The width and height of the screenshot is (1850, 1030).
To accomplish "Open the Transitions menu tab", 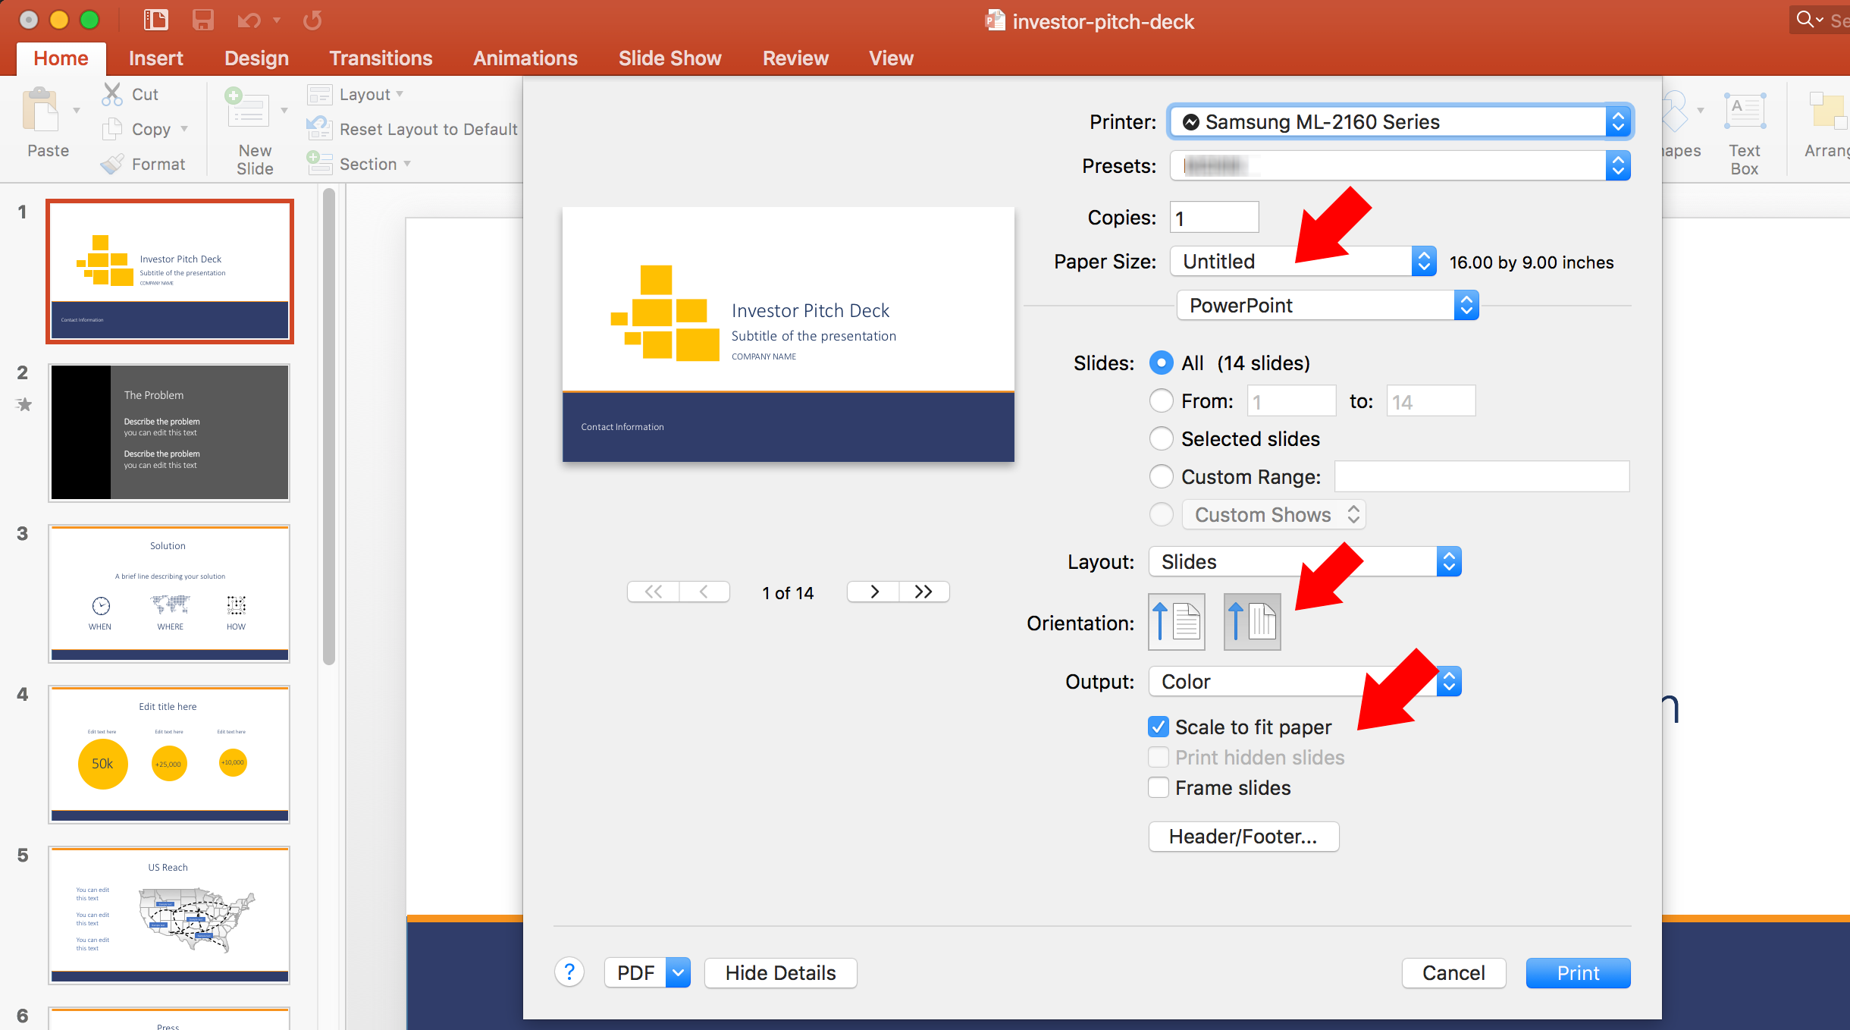I will (x=379, y=57).
